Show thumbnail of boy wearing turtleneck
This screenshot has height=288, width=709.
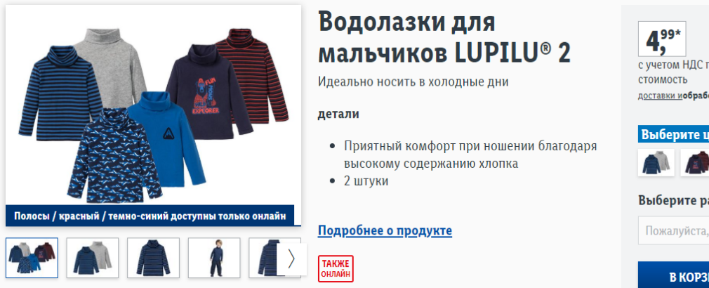[x=214, y=258]
